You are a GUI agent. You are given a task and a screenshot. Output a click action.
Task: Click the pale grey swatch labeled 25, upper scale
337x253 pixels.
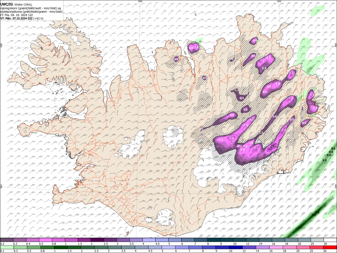coord(317,240)
